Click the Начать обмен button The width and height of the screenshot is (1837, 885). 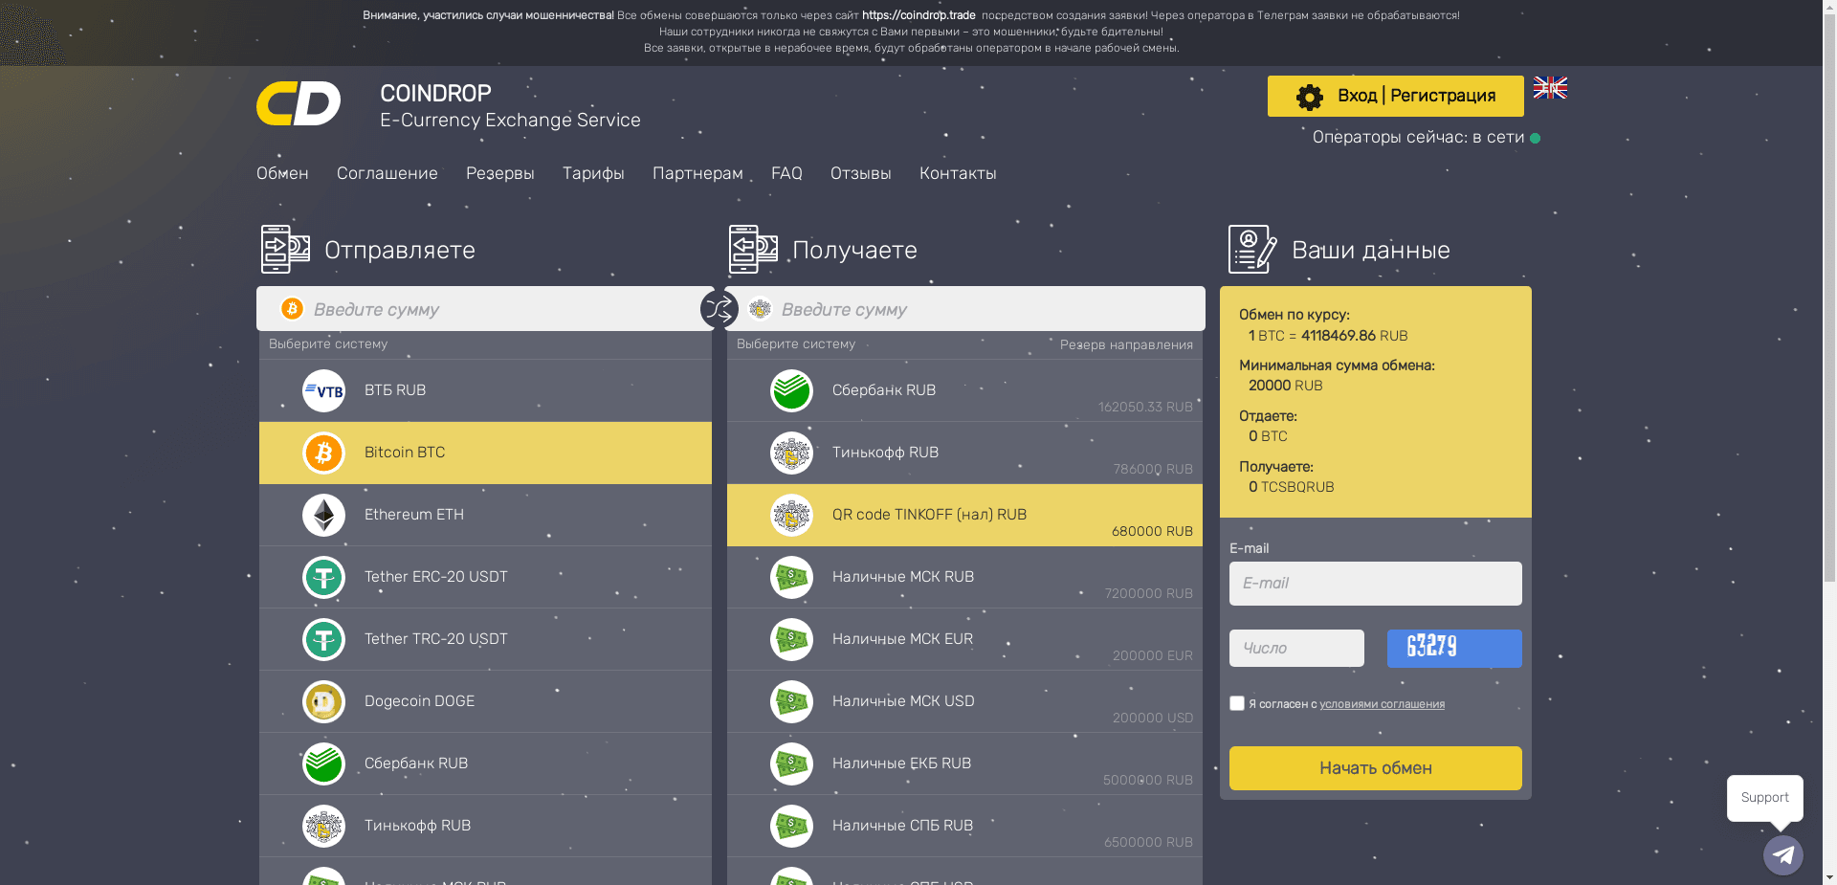[1375, 768]
